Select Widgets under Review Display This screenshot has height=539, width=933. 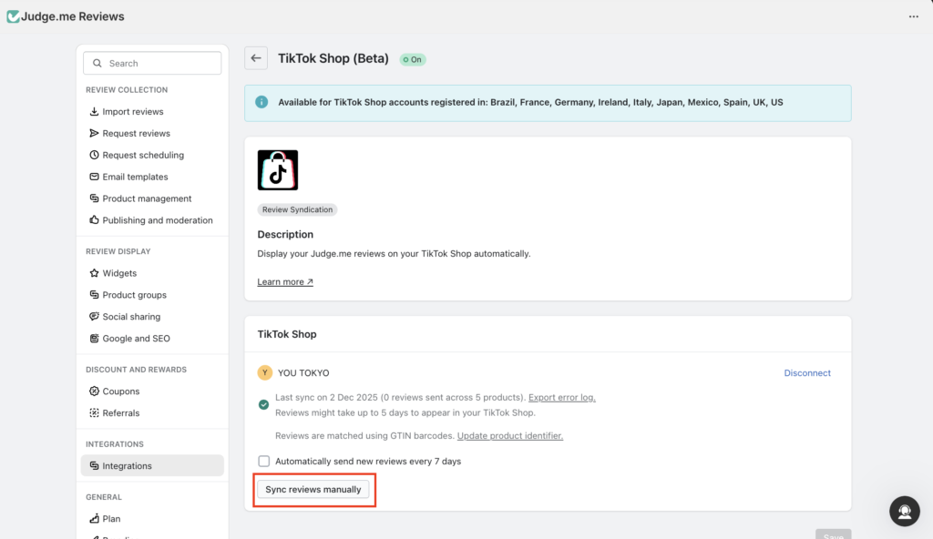(119, 273)
